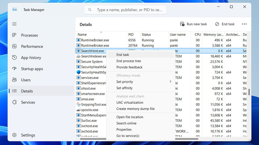
Task: Open the Services puzzle icon
Action: (x=14, y=102)
